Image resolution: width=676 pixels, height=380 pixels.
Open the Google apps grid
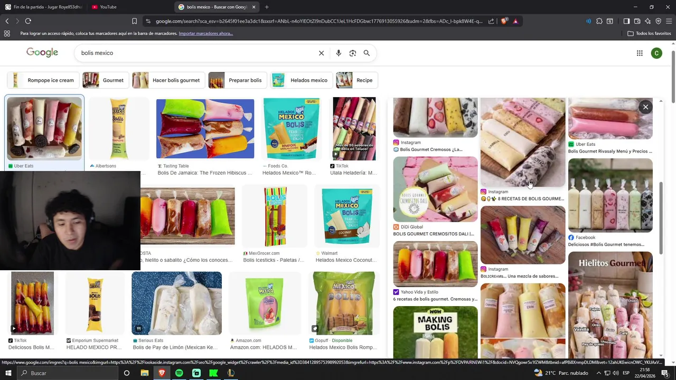click(x=640, y=53)
